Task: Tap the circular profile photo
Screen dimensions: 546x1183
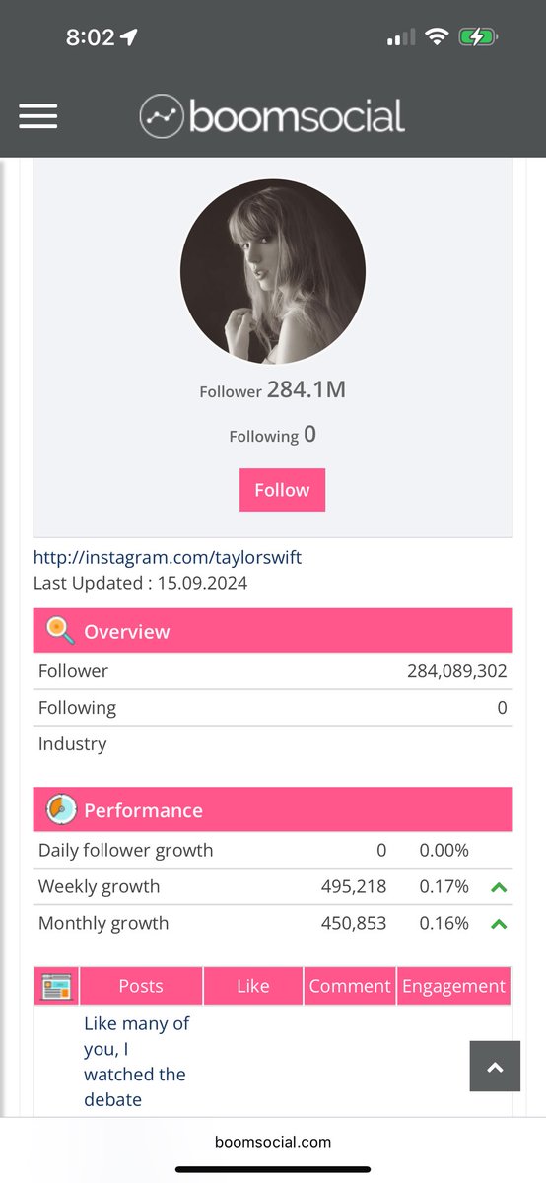Action: click(273, 272)
